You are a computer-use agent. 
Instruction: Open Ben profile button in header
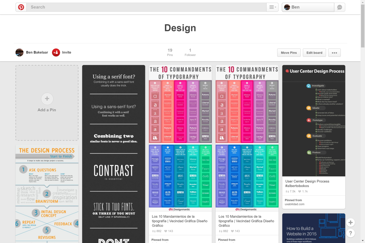click(x=308, y=7)
